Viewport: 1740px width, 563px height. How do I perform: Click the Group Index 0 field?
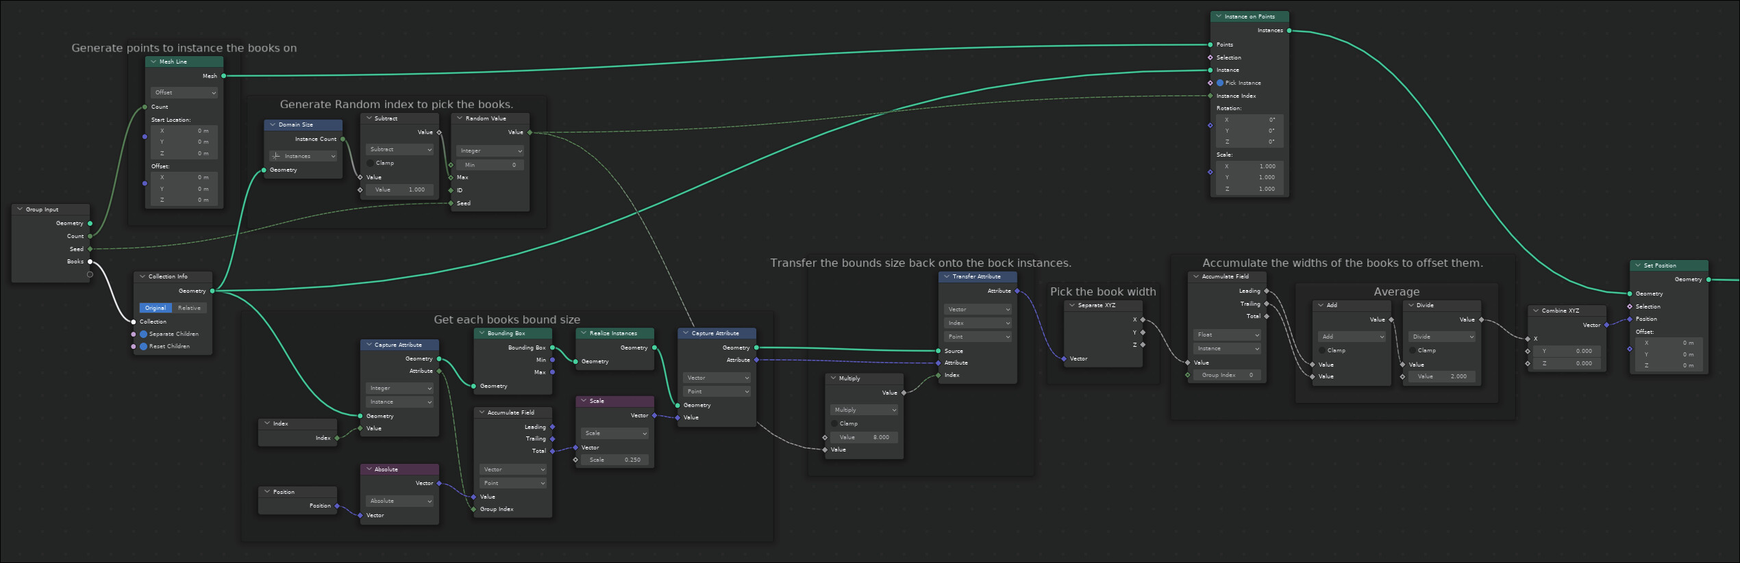[1227, 375]
